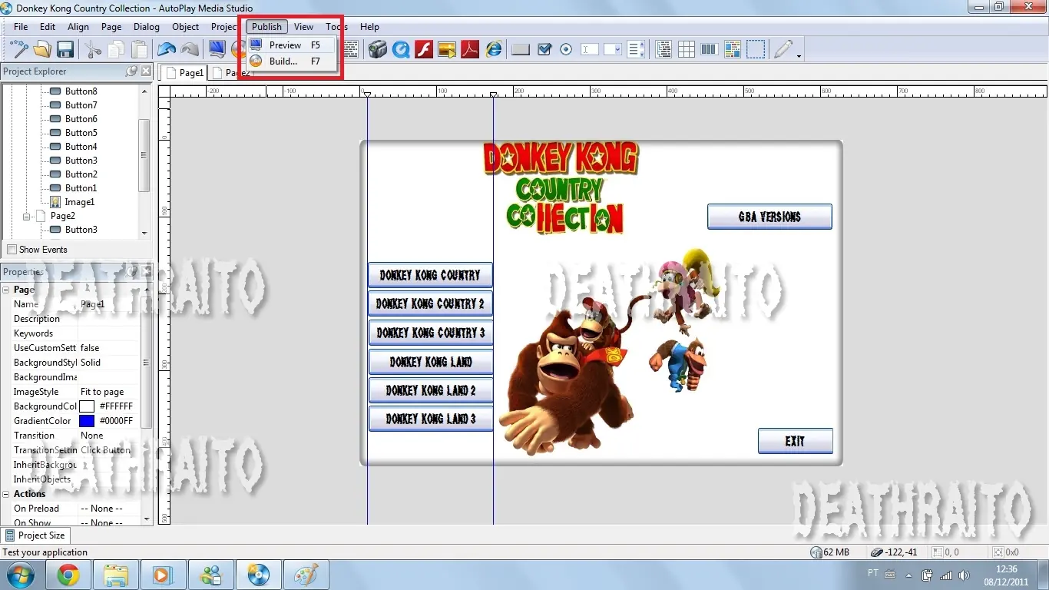Open Paint from the taskbar

[306, 575]
